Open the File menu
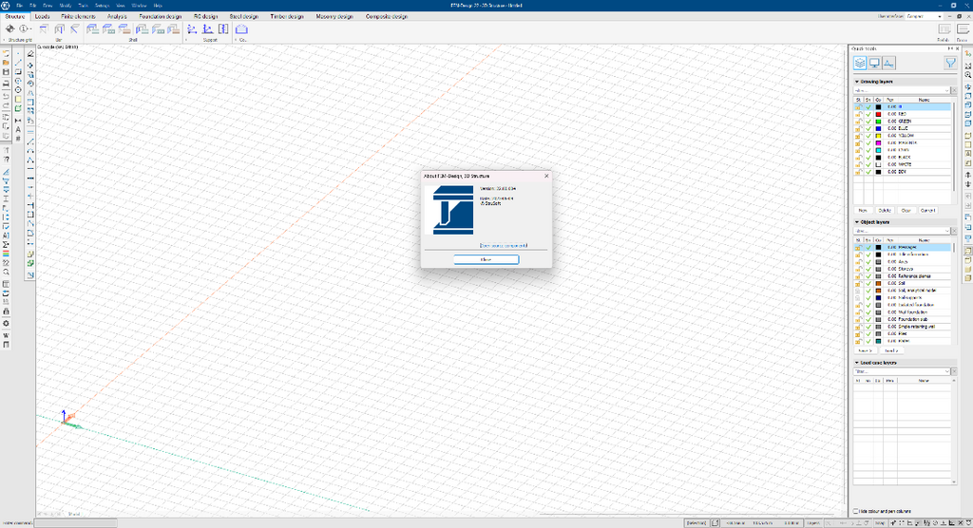 pos(19,6)
